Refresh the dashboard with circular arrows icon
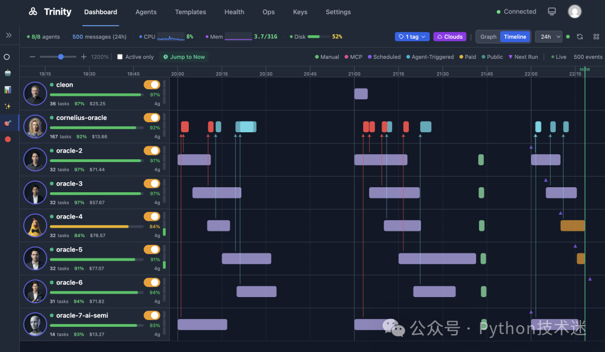Viewport: 605px width, 352px height. (x=580, y=36)
